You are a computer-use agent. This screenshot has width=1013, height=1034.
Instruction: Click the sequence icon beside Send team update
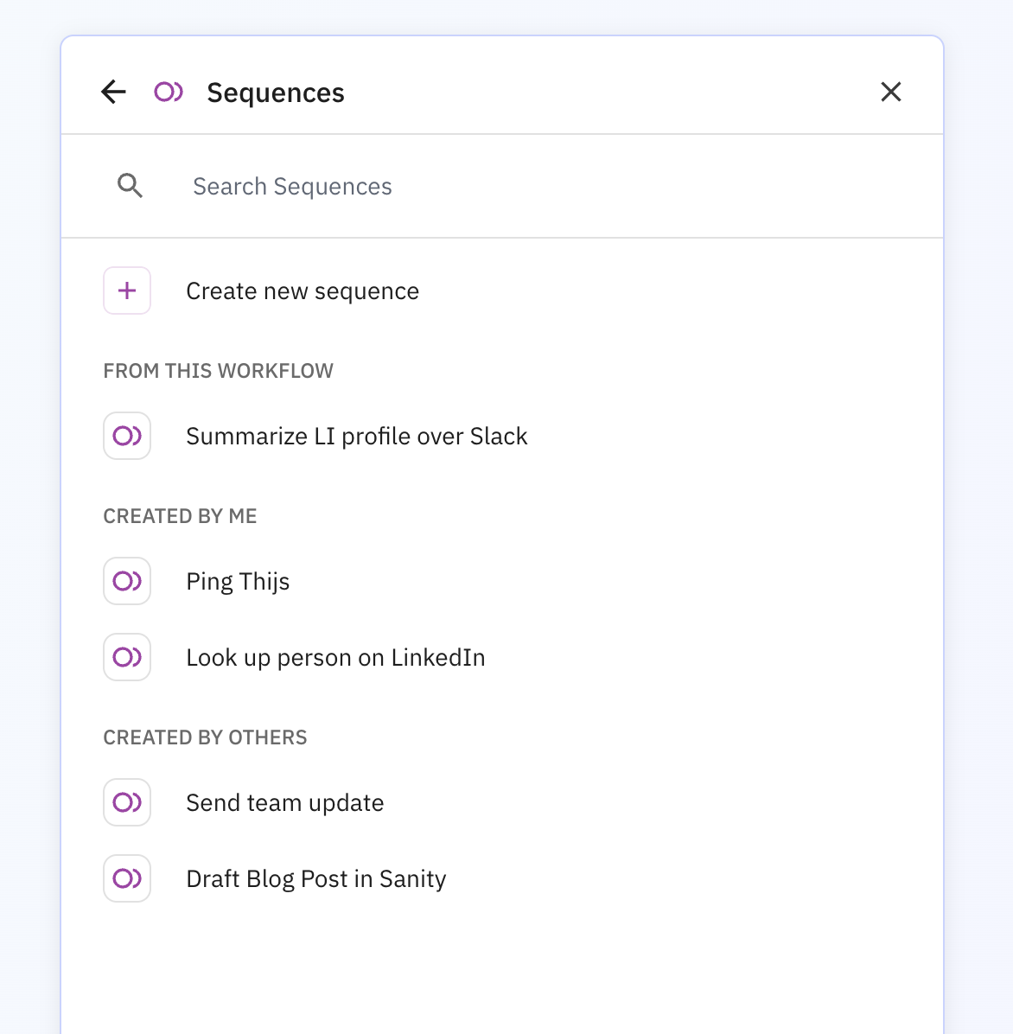tap(127, 802)
